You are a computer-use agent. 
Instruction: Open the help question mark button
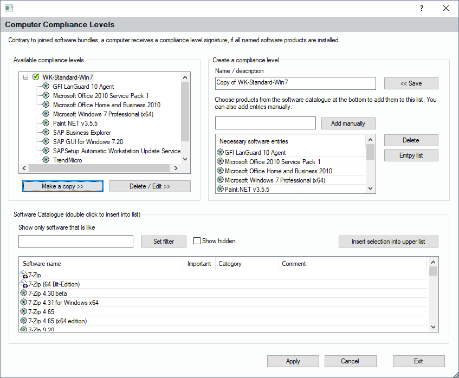click(421, 8)
